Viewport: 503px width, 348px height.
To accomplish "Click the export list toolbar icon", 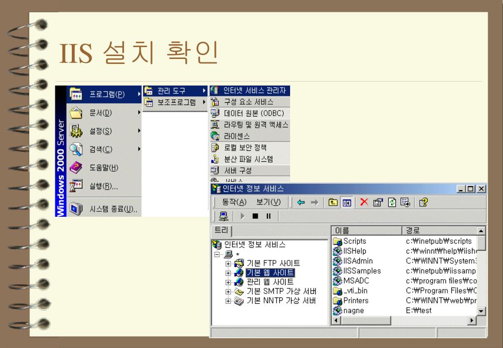I will (x=406, y=203).
